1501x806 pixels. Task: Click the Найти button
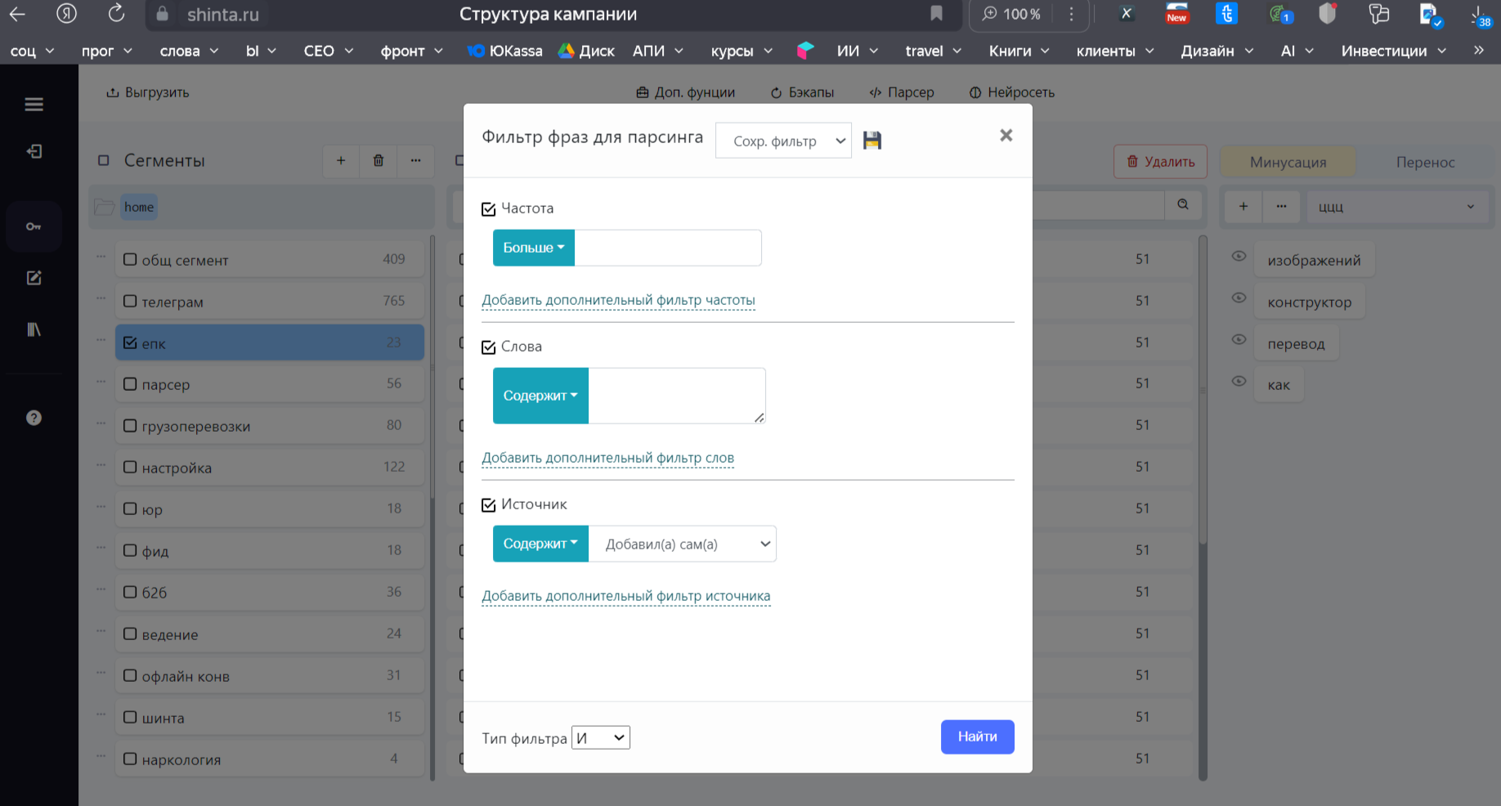tap(977, 737)
